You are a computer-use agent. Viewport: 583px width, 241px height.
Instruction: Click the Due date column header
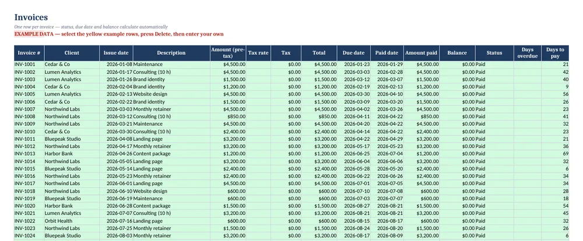coord(354,53)
